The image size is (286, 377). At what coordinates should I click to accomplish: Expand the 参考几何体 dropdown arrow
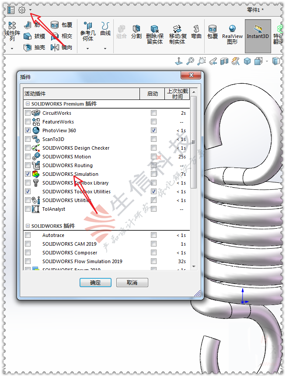pyautogui.click(x=88, y=48)
